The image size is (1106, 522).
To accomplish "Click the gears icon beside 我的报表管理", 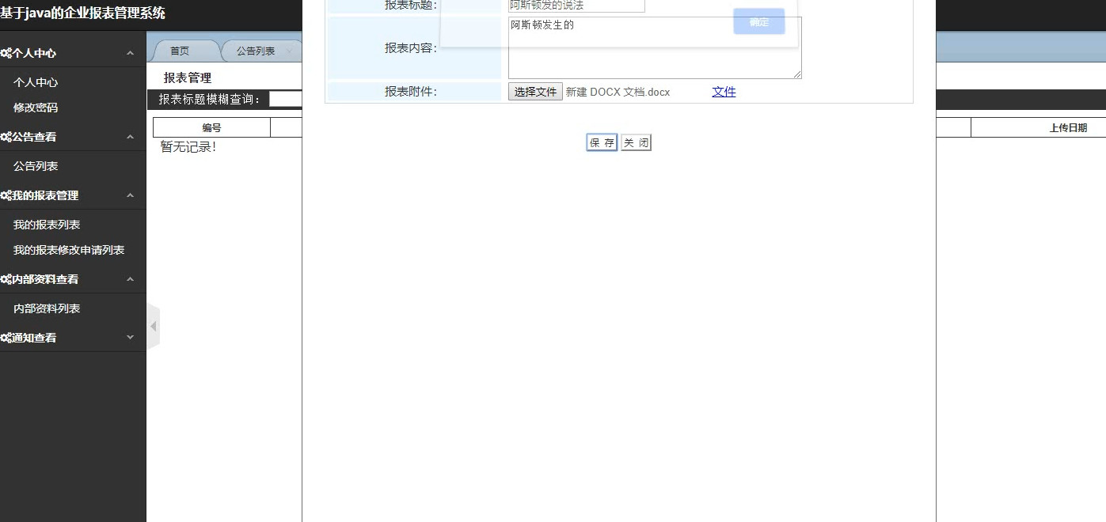I will pos(6,195).
